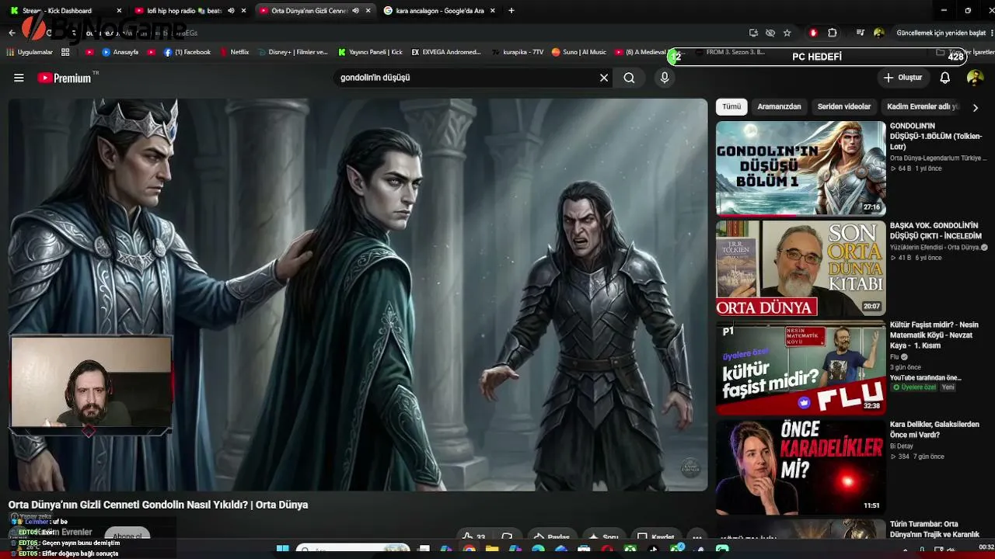Image resolution: width=995 pixels, height=559 pixels.
Task: Open YouTube notifications bell
Action: tap(945, 78)
